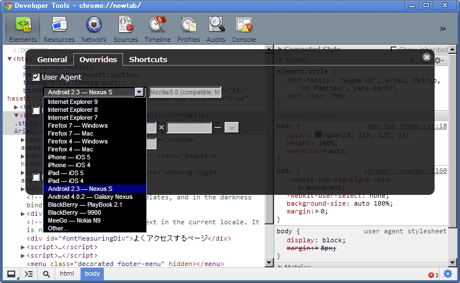Open the Elements panel
460x283 pixels.
point(23,29)
